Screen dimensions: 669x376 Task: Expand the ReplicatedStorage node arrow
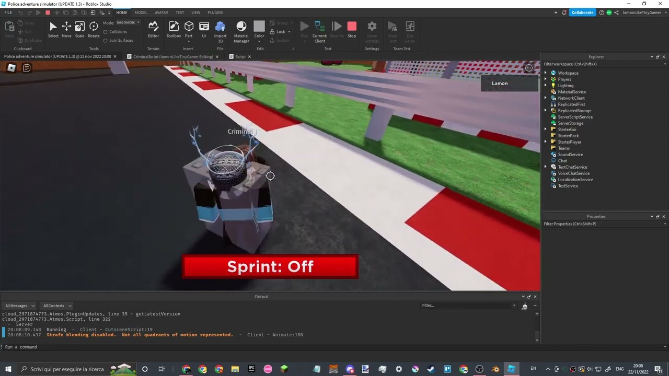click(x=546, y=111)
